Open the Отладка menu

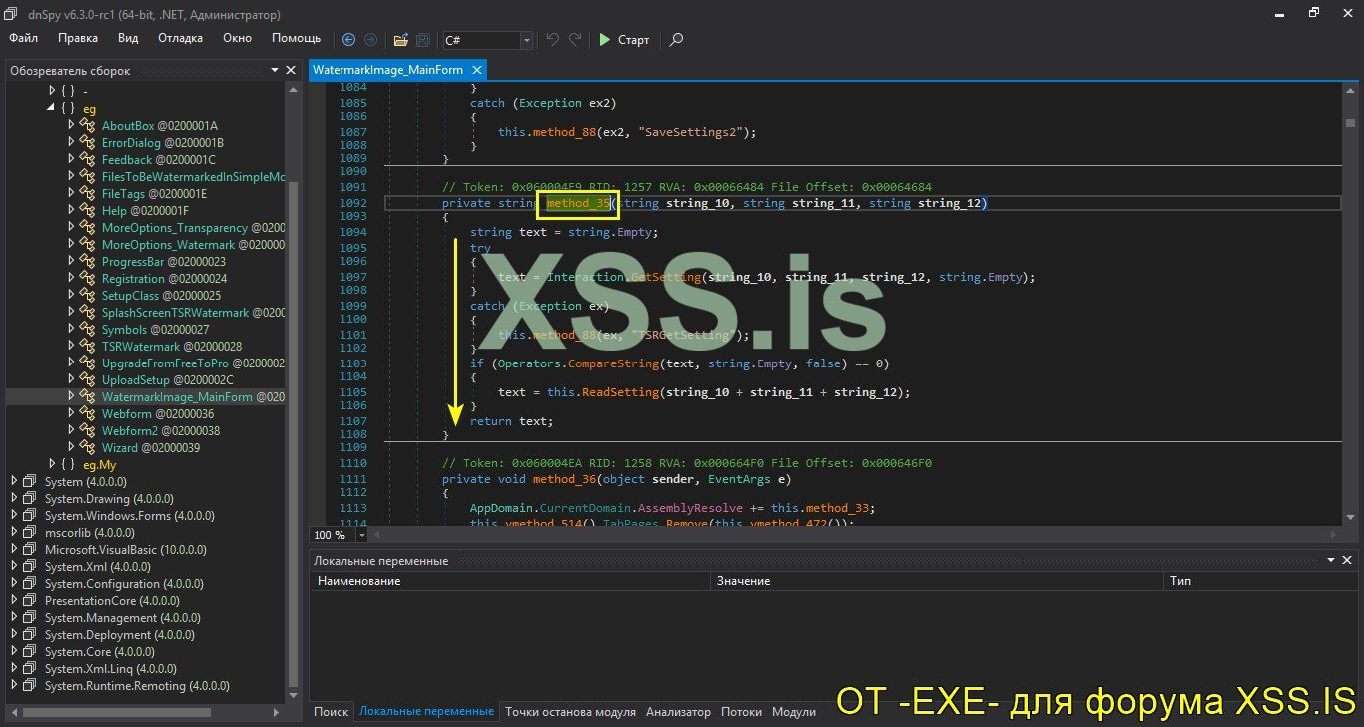click(180, 38)
